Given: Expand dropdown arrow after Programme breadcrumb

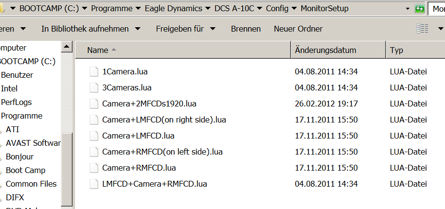Looking at the screenshot, I should point(138,8).
